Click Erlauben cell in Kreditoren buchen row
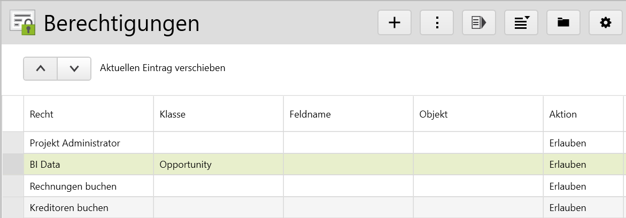 583,208
